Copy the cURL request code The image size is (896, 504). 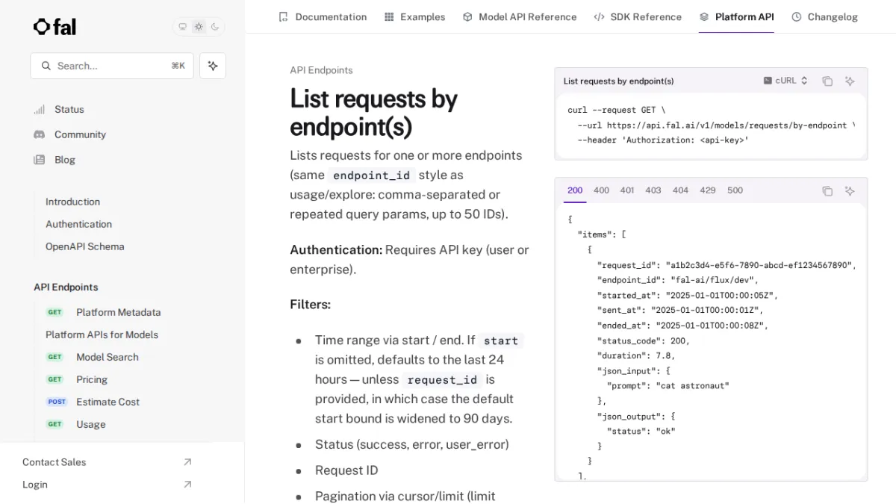tap(827, 81)
